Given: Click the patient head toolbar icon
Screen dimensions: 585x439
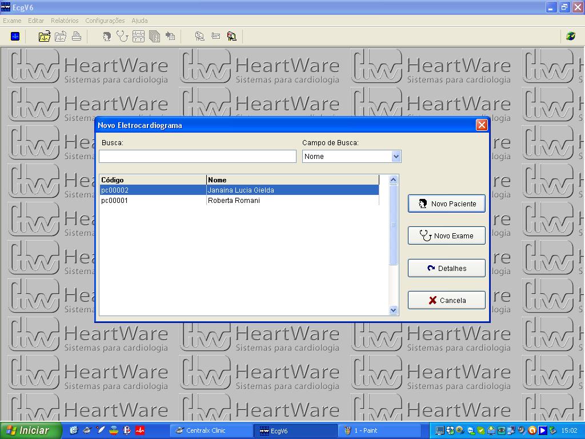Looking at the screenshot, I should tap(107, 36).
